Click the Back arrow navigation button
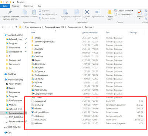This screenshot has width=148, height=136. (3, 27)
